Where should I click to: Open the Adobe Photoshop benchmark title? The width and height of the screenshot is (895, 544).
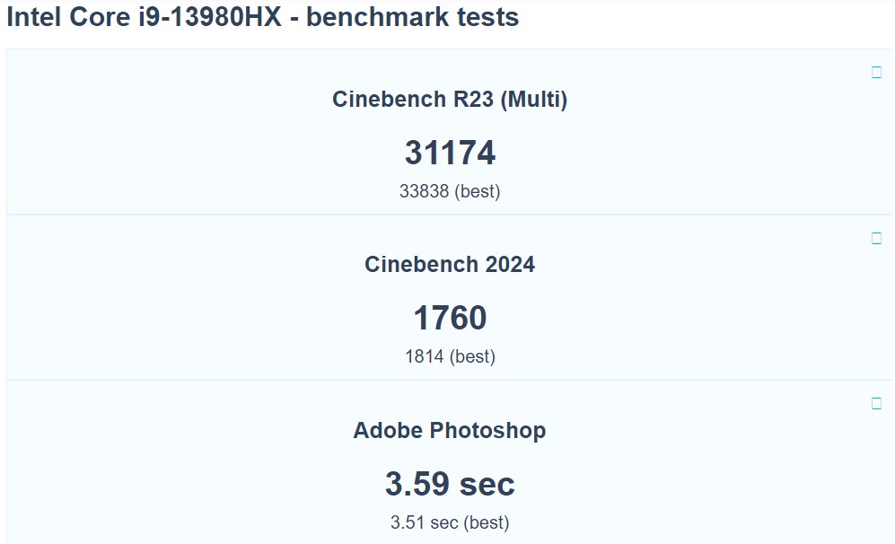[x=450, y=430]
